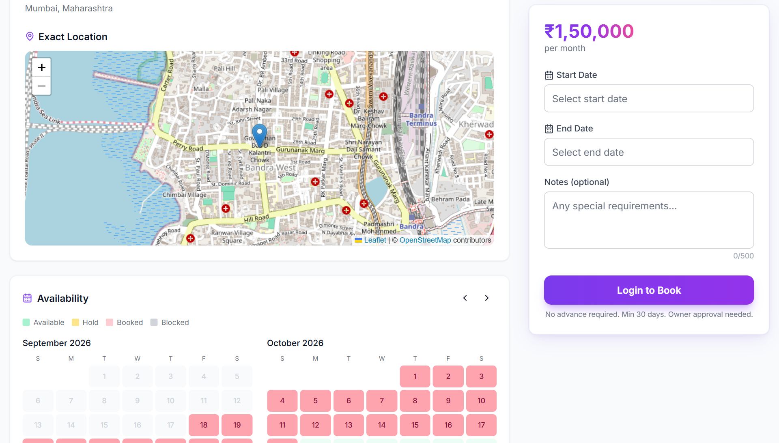Click the October 2026 month heading
Screen dimensions: 779x443
[295, 343]
